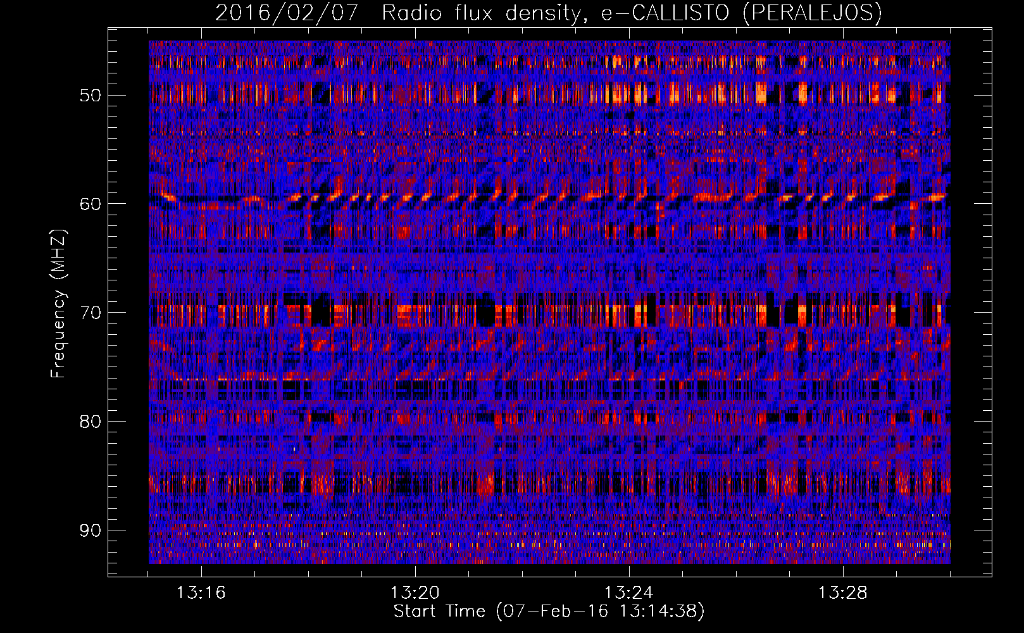Click the time tick label "13:24"

coord(628,593)
